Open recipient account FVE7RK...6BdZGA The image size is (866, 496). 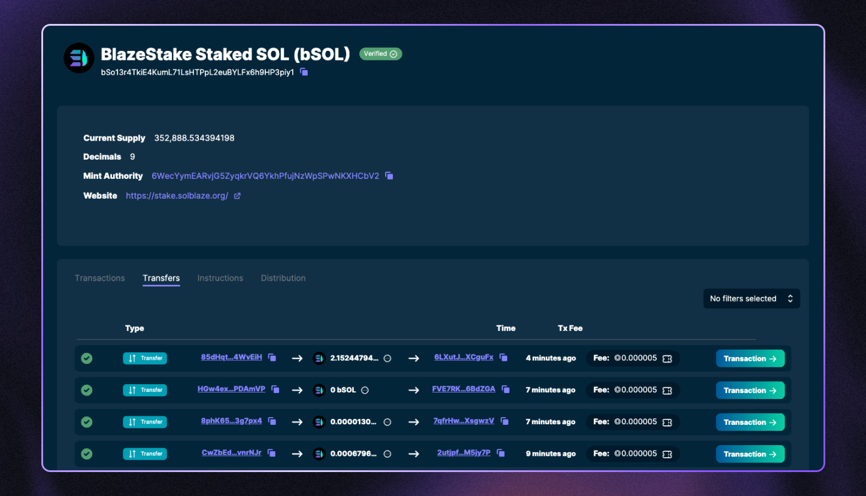pos(464,389)
